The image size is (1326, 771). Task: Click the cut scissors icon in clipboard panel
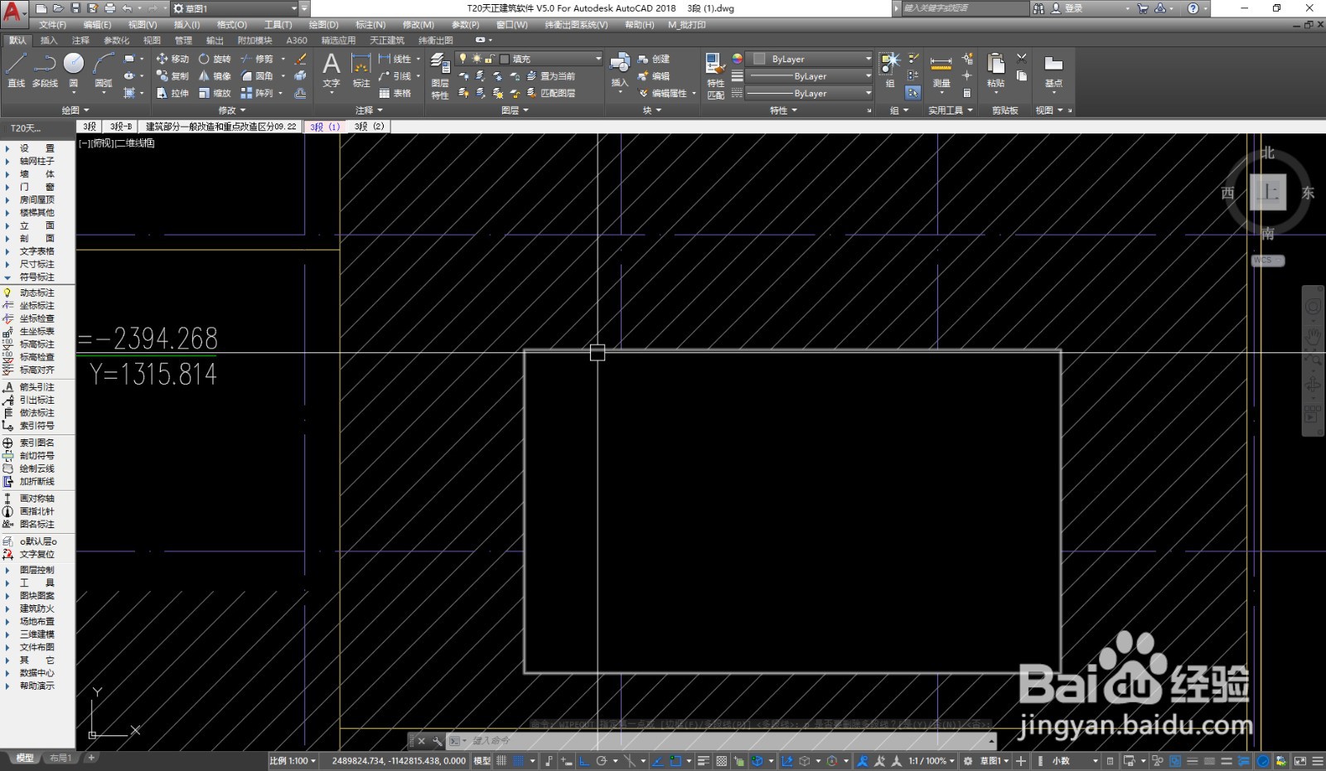tap(1022, 59)
